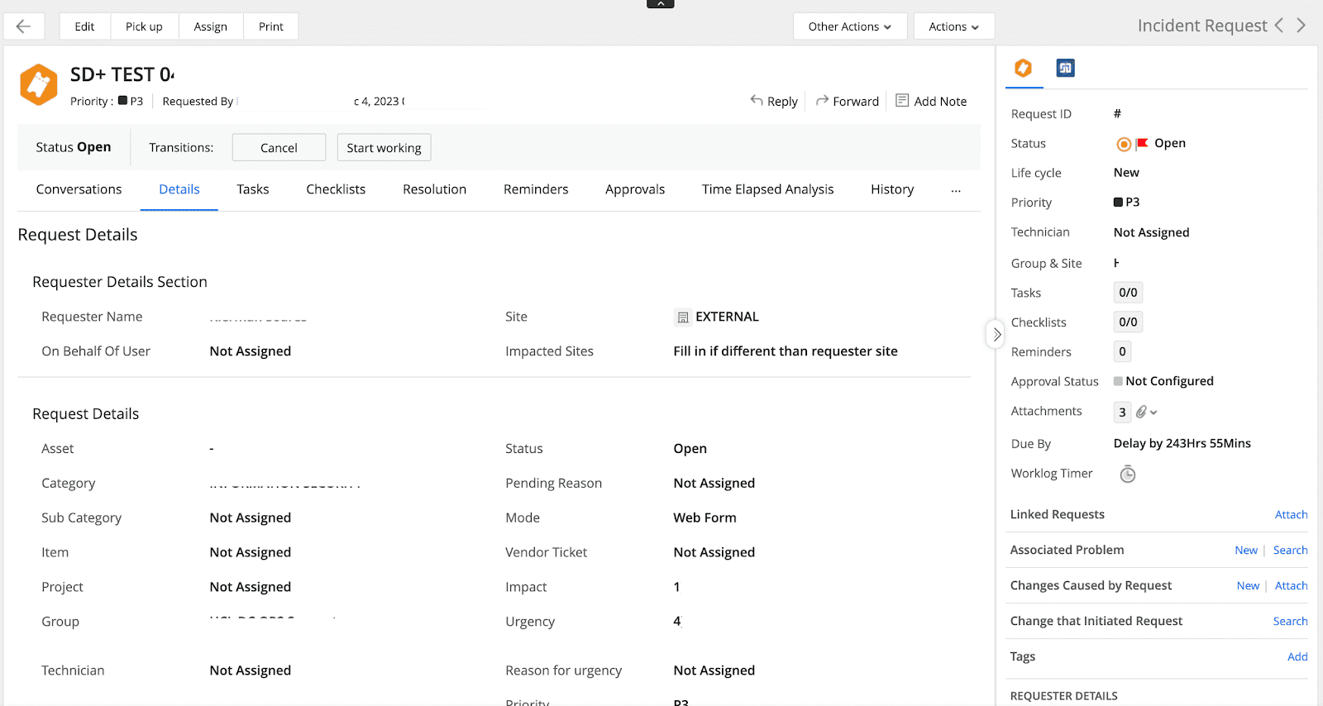
Task: Click the Add Note icon
Action: click(x=902, y=100)
